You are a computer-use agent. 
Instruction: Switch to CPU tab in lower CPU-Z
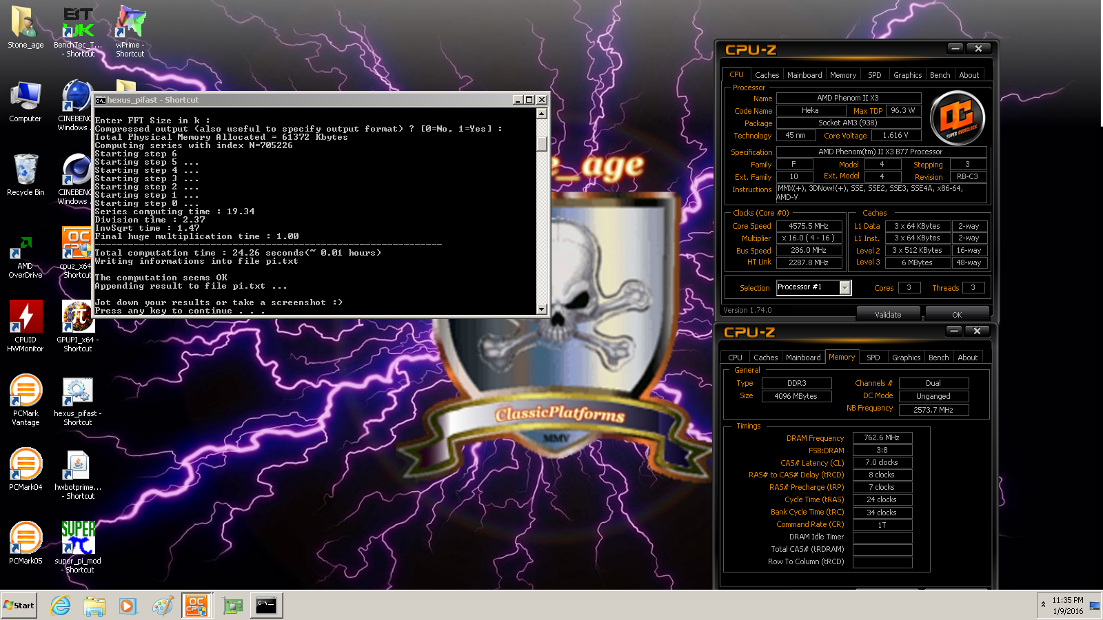coord(735,358)
